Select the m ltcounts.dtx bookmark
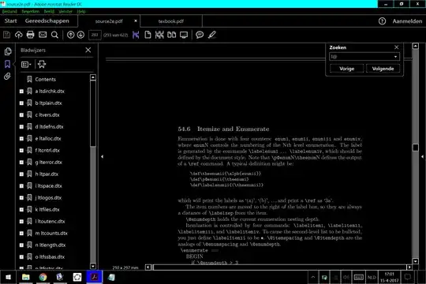Screen dimensions: 426x284 pyautogui.click(x=51, y=234)
